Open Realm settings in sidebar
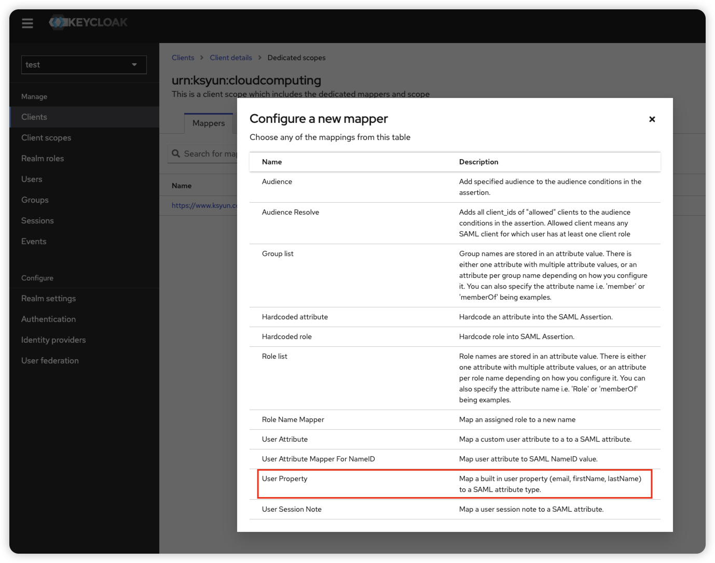Screen dimensions: 715x563 coord(48,299)
